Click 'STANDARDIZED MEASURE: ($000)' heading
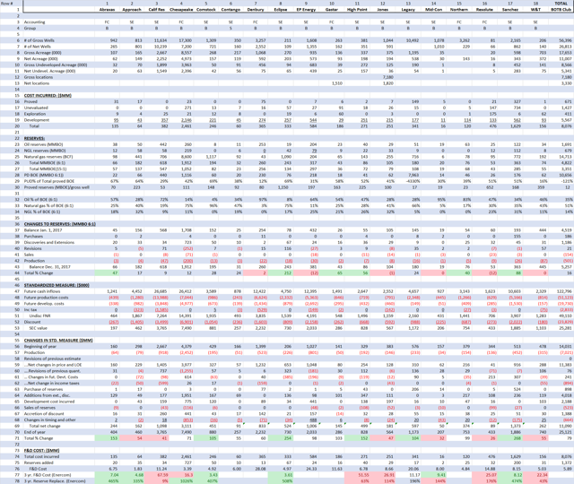Screen dimensions: 574x484 coord(57,285)
